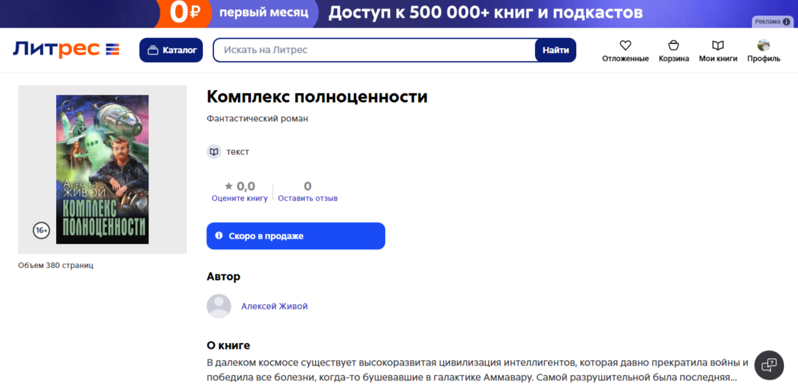Click the book cover thumbnail
Viewport: 798px width, 389px height.
tap(102, 169)
